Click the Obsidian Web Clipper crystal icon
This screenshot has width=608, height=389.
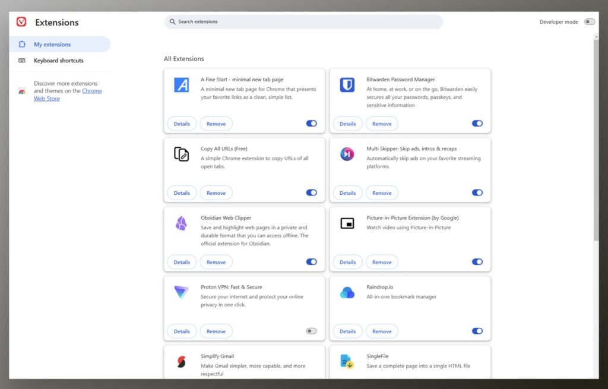[x=182, y=223]
